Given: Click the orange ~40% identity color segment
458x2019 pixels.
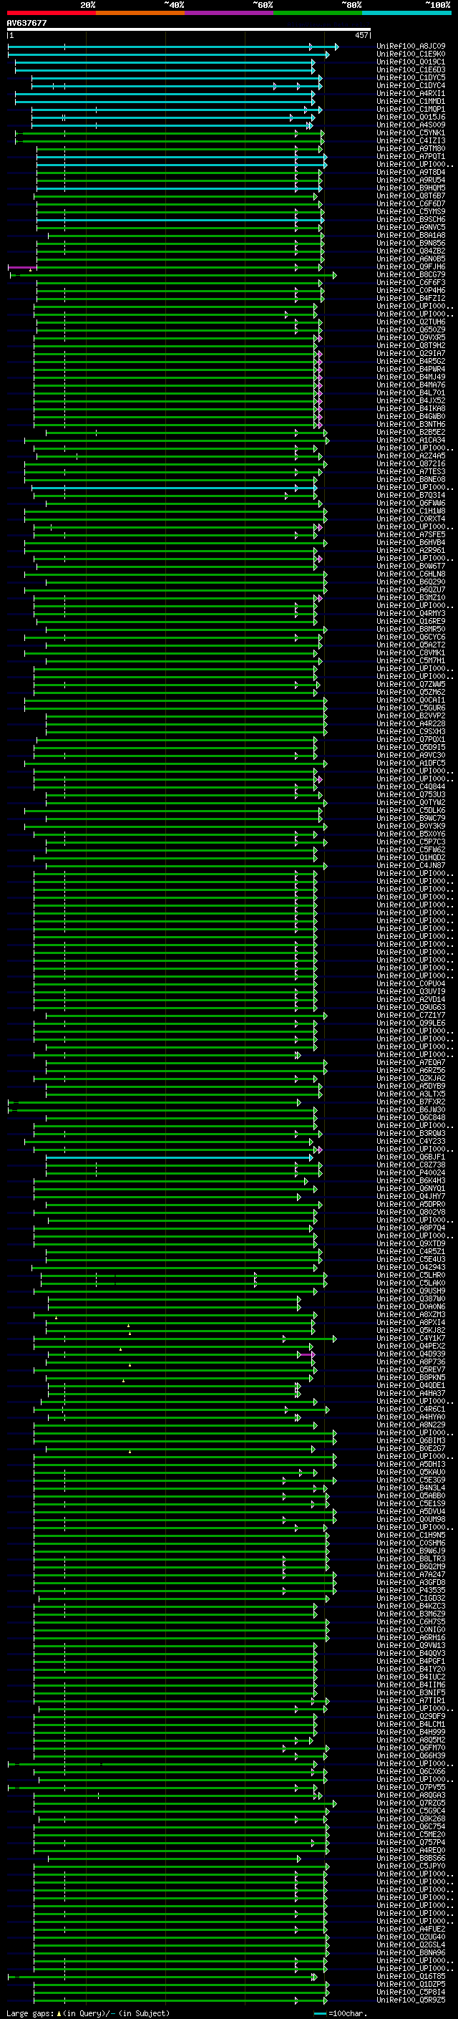Looking at the screenshot, I should pos(140,13).
